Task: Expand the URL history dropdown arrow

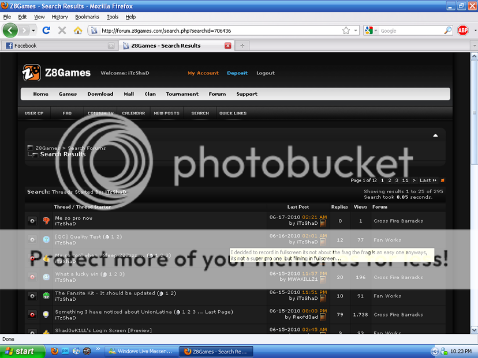Action: [356, 31]
